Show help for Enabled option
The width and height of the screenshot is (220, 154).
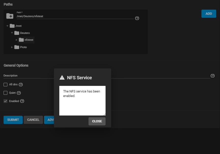[22, 101]
